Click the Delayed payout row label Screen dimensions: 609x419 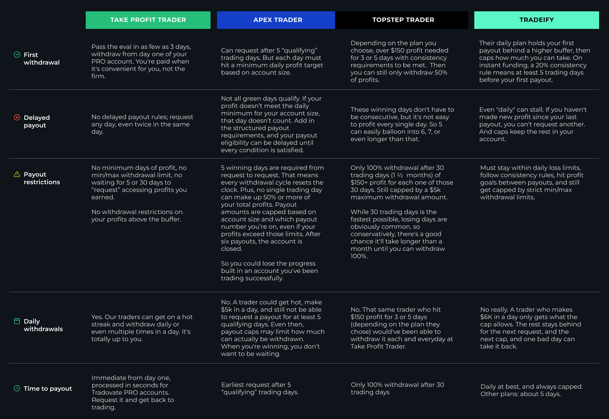point(37,121)
